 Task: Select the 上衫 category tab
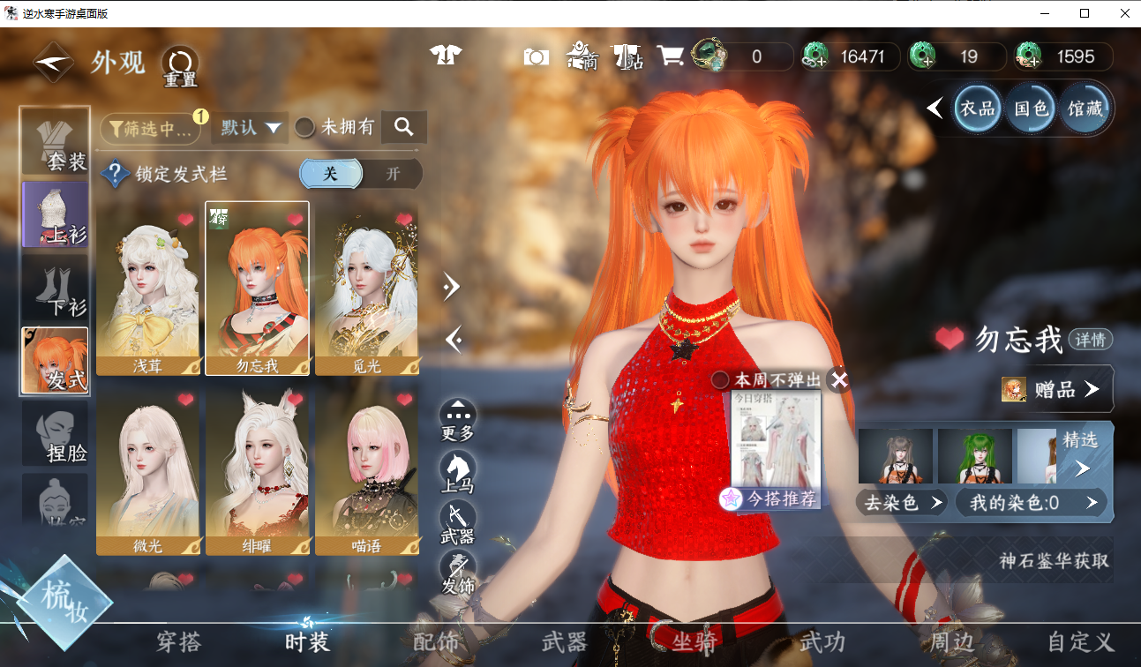(x=55, y=214)
